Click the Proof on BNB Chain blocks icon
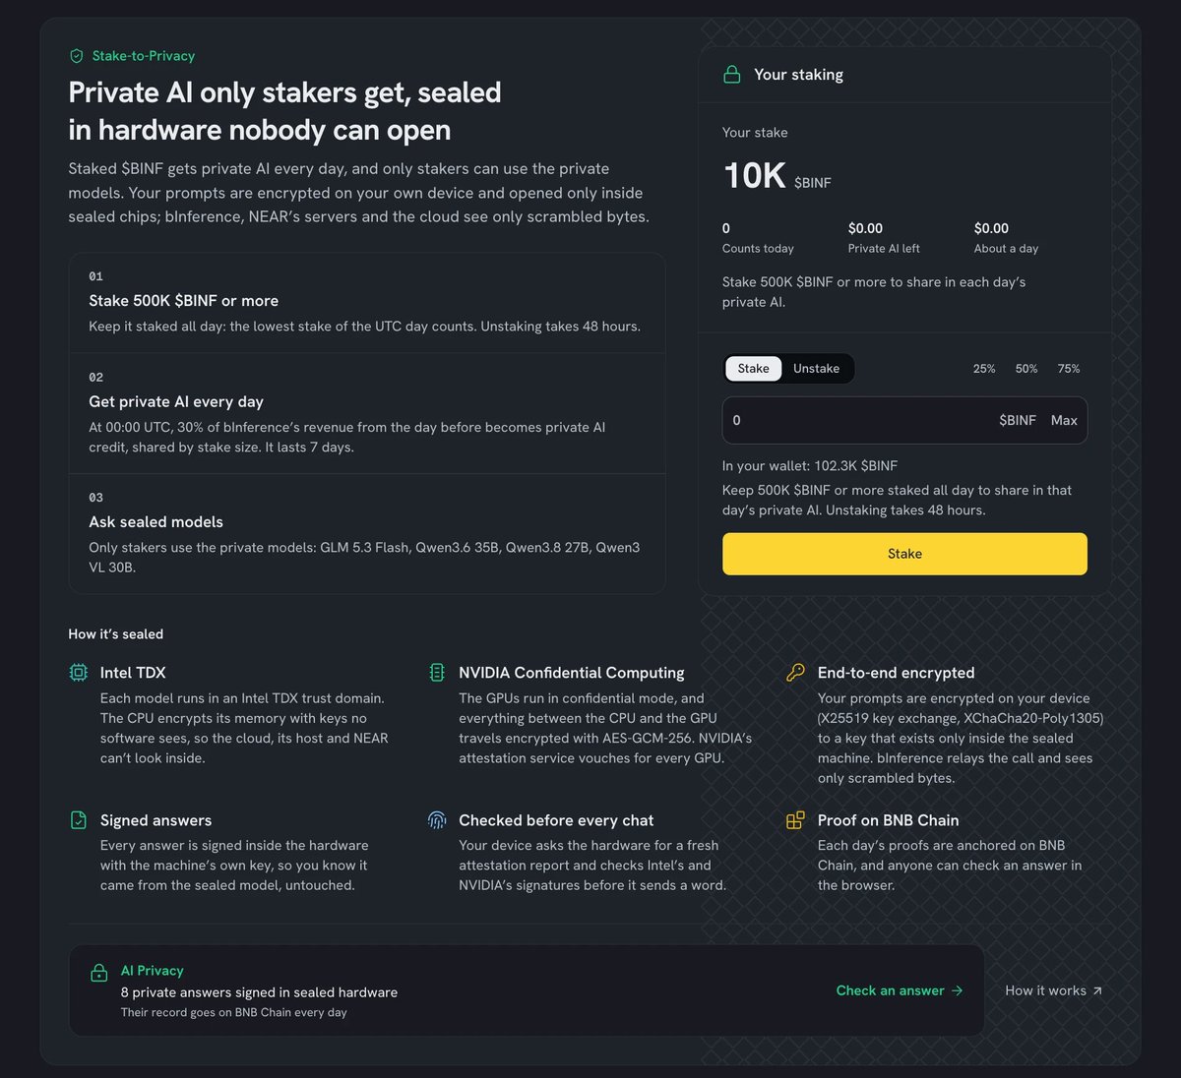This screenshot has height=1078, width=1181. (795, 820)
